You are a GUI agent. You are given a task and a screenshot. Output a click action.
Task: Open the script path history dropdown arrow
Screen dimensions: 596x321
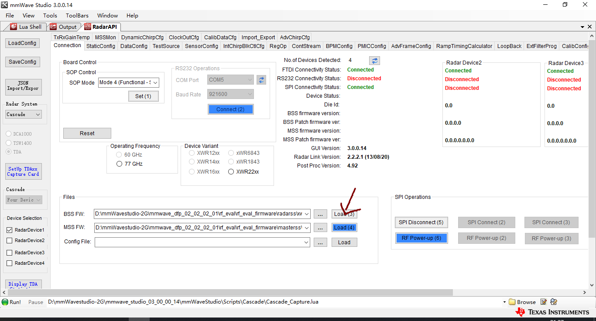click(x=504, y=302)
